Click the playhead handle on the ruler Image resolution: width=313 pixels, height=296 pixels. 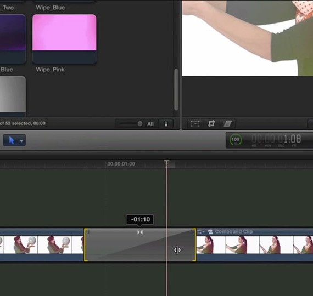166,162
